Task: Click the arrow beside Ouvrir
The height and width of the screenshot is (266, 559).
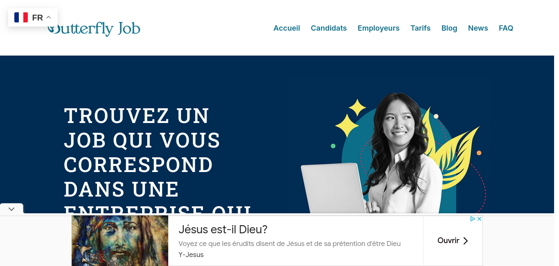Action: [465, 241]
